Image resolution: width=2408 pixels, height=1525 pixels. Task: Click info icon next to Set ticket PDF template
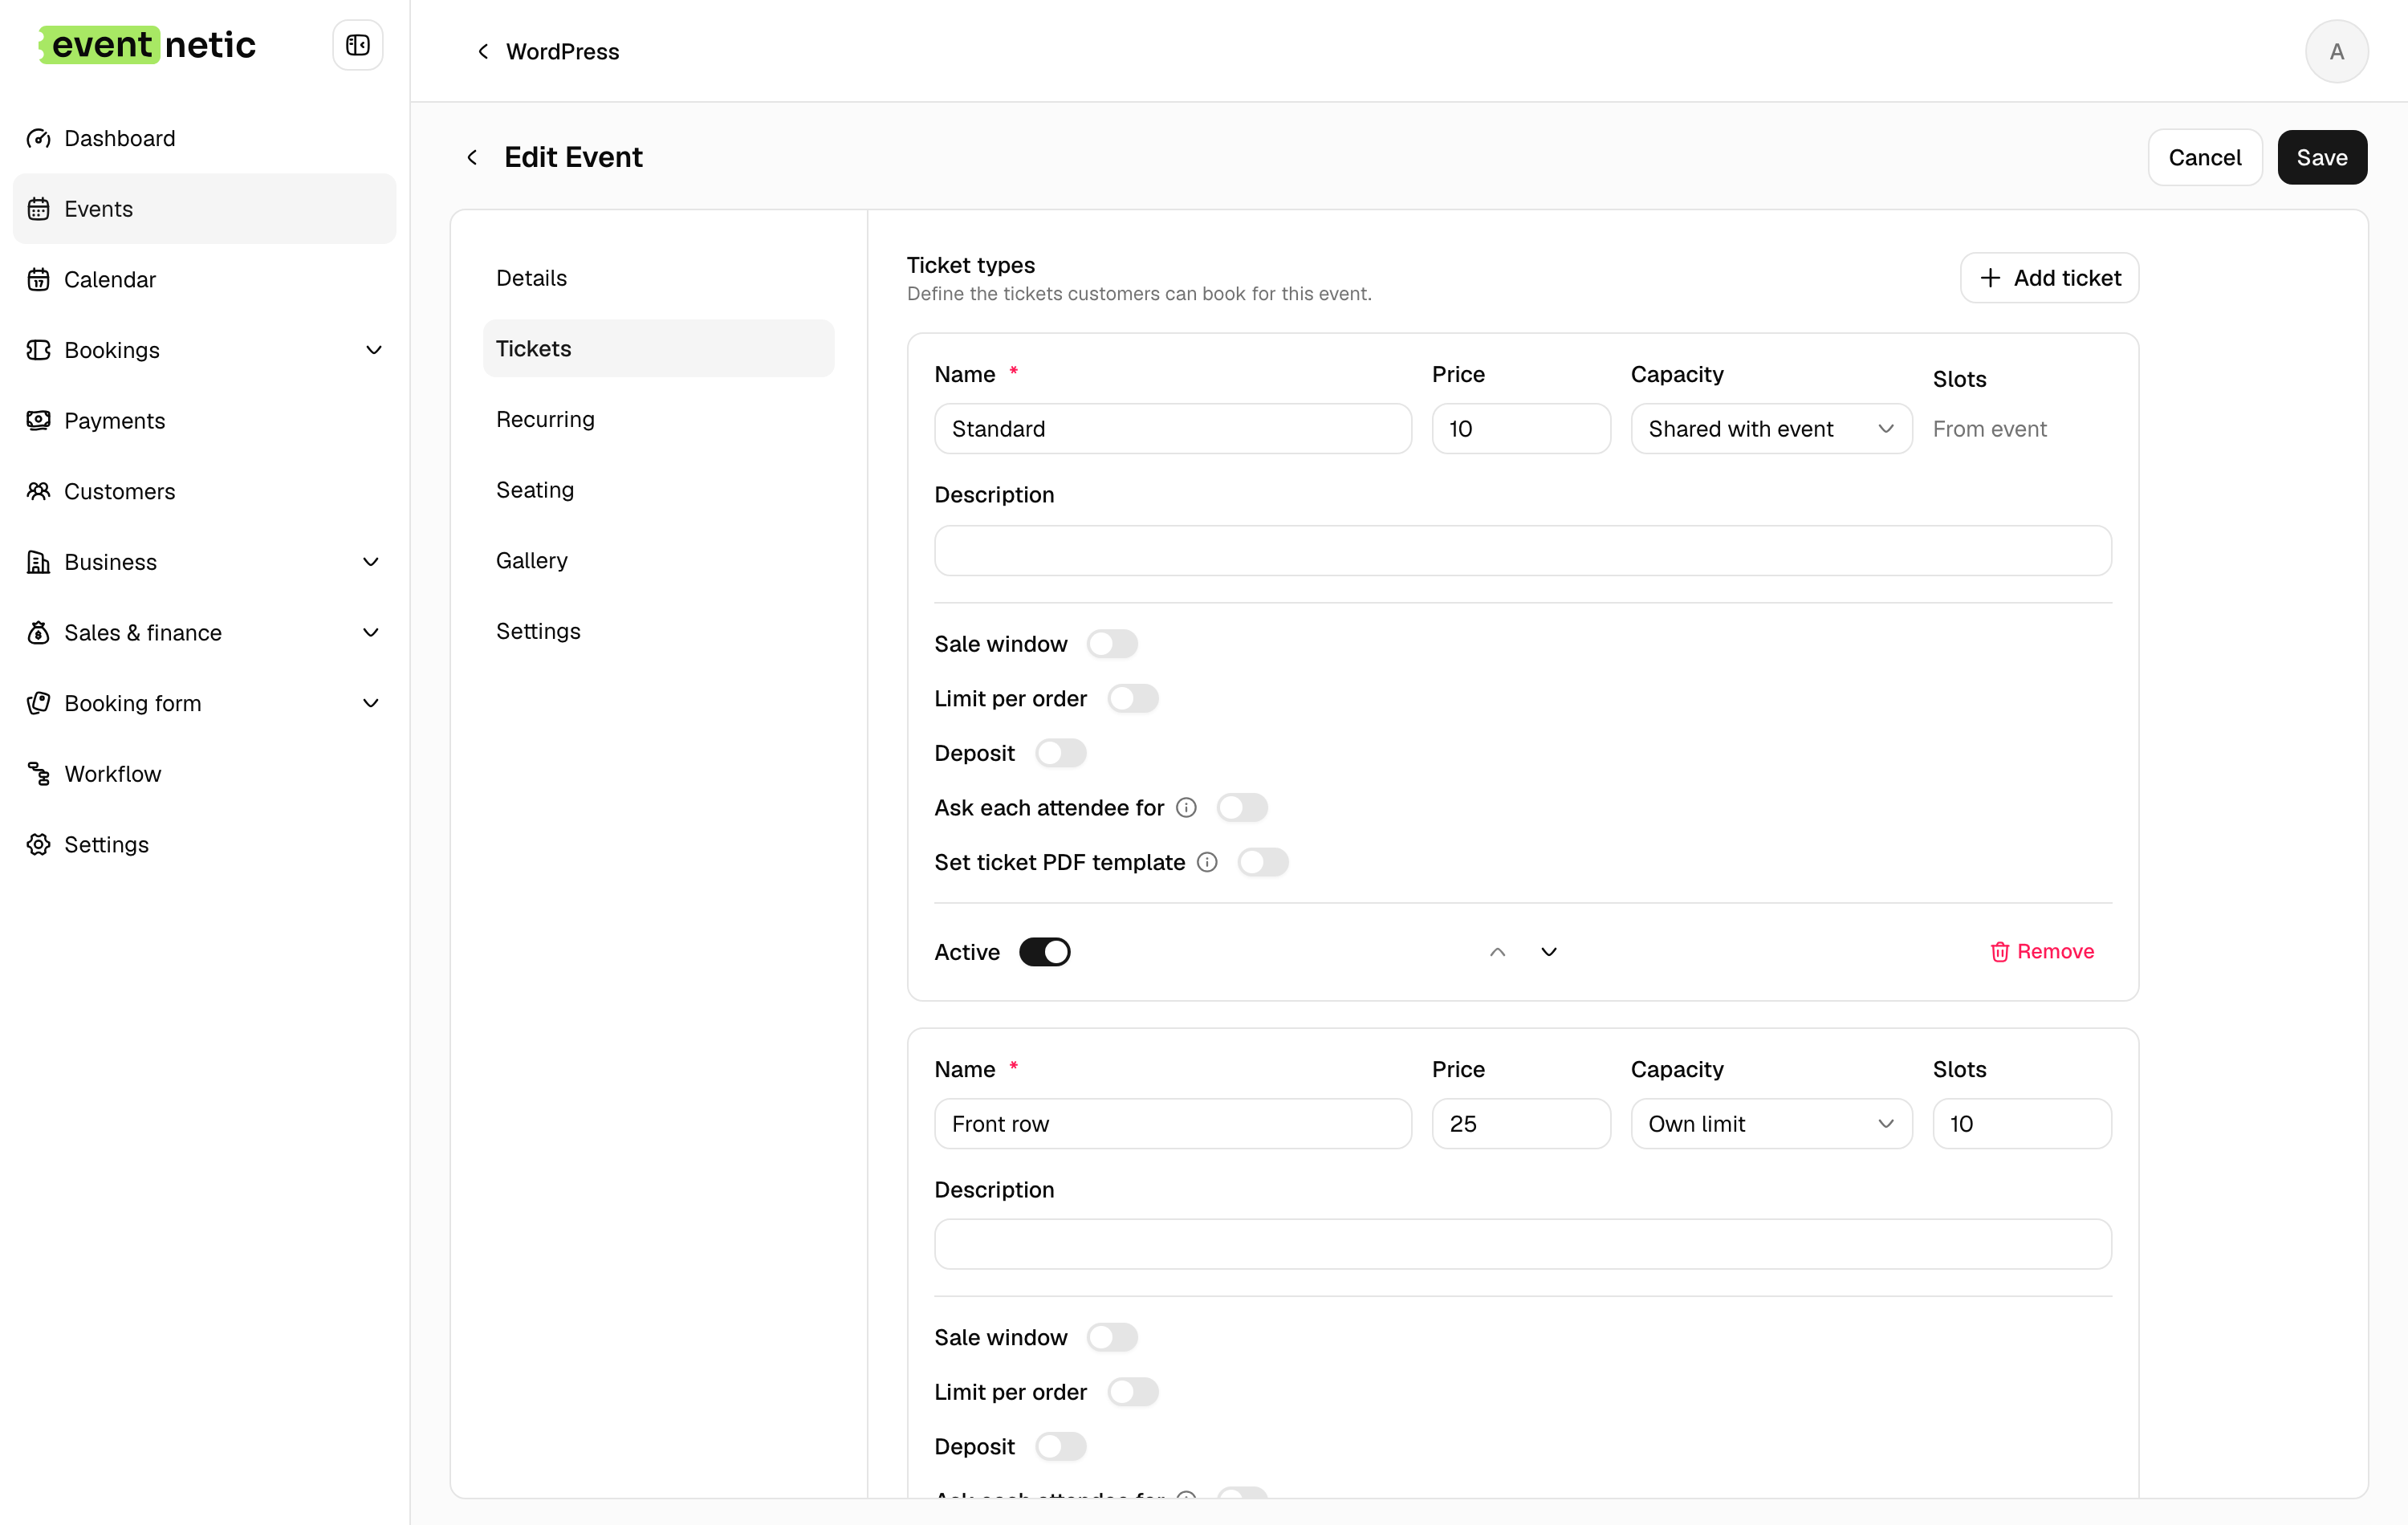1207,862
